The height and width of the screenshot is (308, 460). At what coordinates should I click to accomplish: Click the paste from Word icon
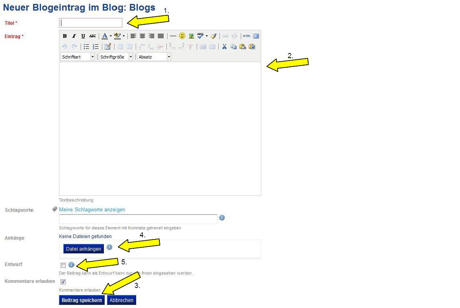coord(252,46)
